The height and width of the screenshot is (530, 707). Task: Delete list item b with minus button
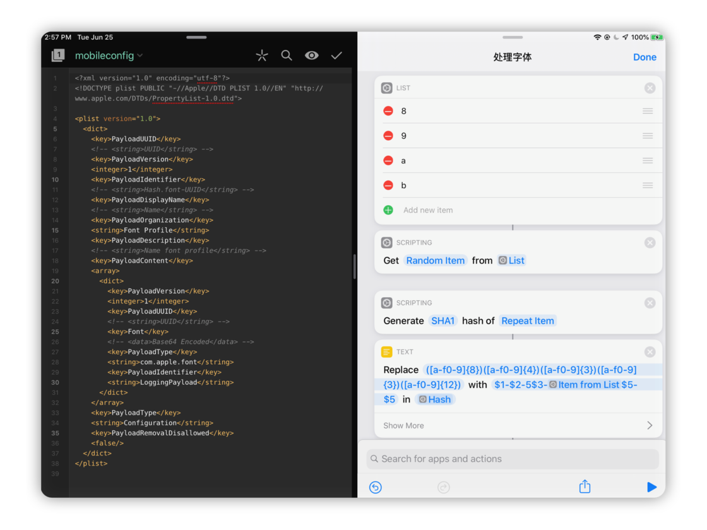[388, 185]
